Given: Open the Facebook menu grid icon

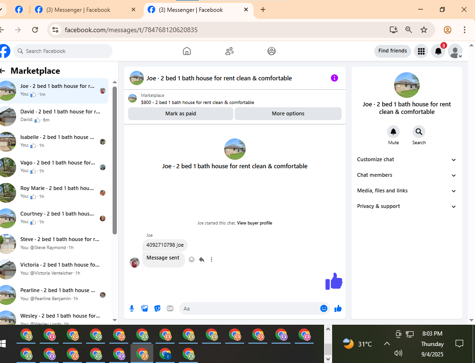Looking at the screenshot, I should pyautogui.click(x=421, y=51).
